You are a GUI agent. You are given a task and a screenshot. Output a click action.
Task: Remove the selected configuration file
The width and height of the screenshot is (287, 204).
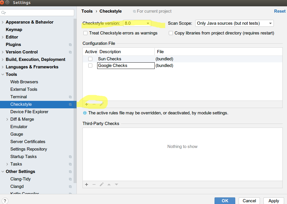[94, 104]
